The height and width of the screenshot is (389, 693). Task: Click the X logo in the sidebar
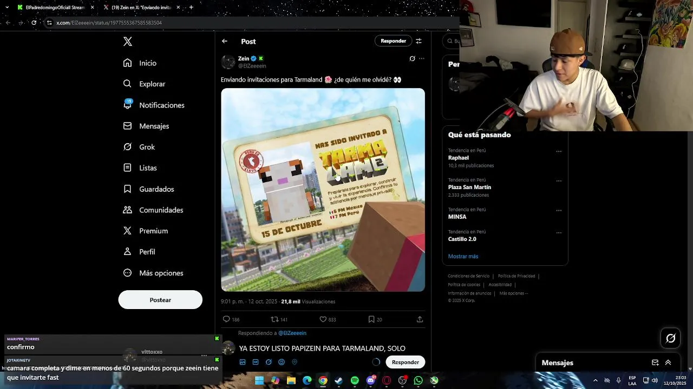(x=128, y=42)
